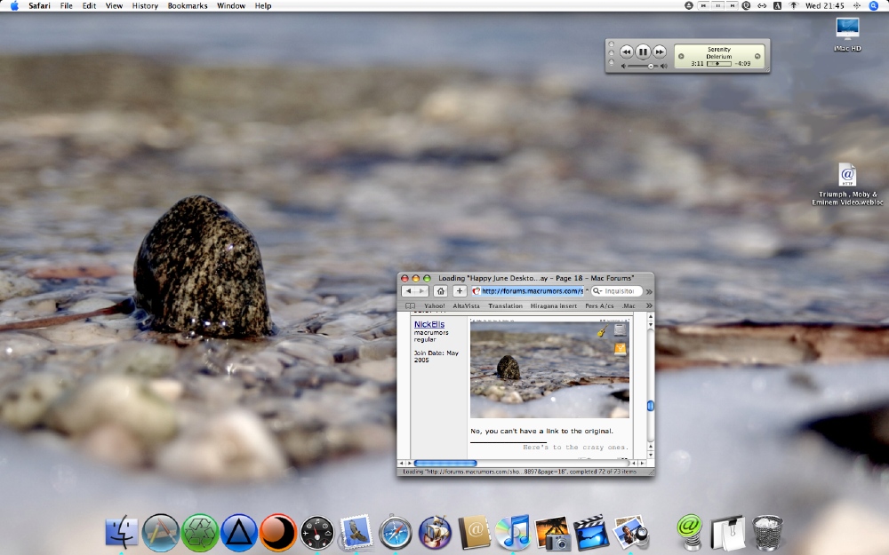Open iTunes in the Dock
Viewport: 889px width, 555px height.
pyautogui.click(x=513, y=532)
